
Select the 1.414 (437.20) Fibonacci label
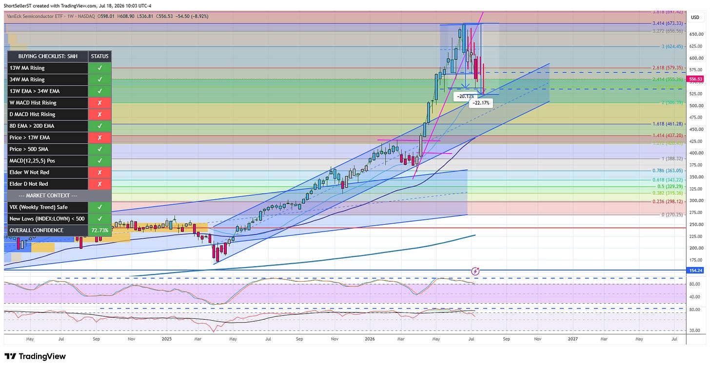pos(669,136)
